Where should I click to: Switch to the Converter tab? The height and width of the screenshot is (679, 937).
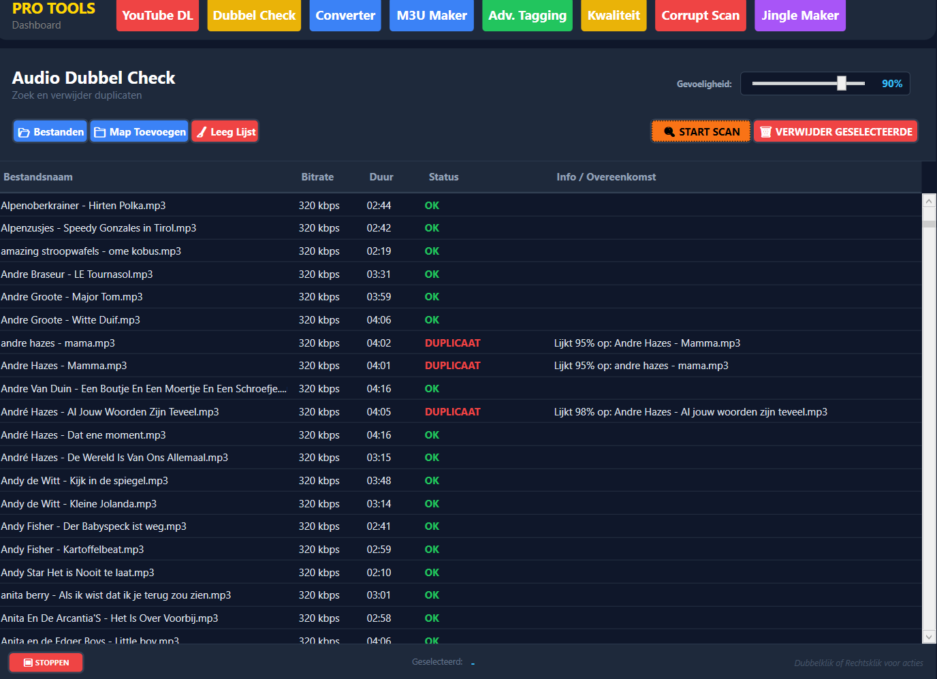pos(345,15)
